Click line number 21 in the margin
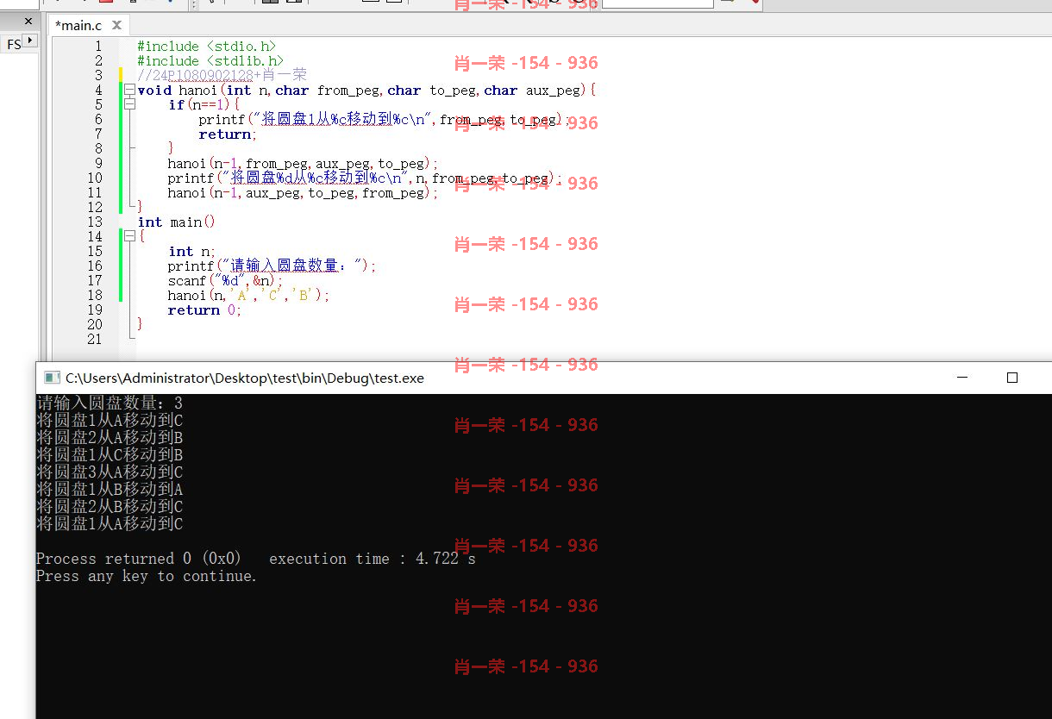The width and height of the screenshot is (1052, 719). (x=95, y=339)
